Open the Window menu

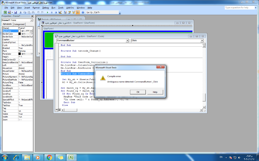pos(81,8)
